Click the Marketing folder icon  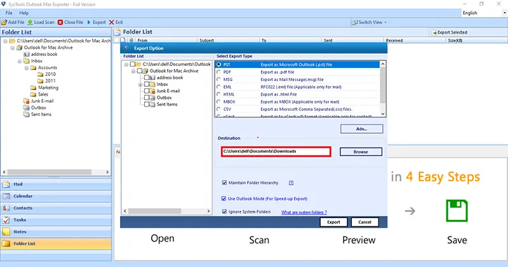click(x=34, y=88)
